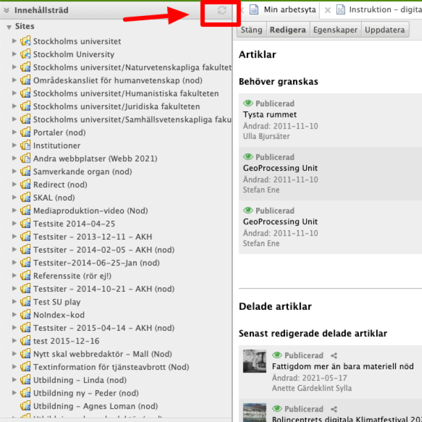The height and width of the screenshot is (422, 422).
Task: Expand the Institutioner node arrow
Action: (x=14, y=145)
